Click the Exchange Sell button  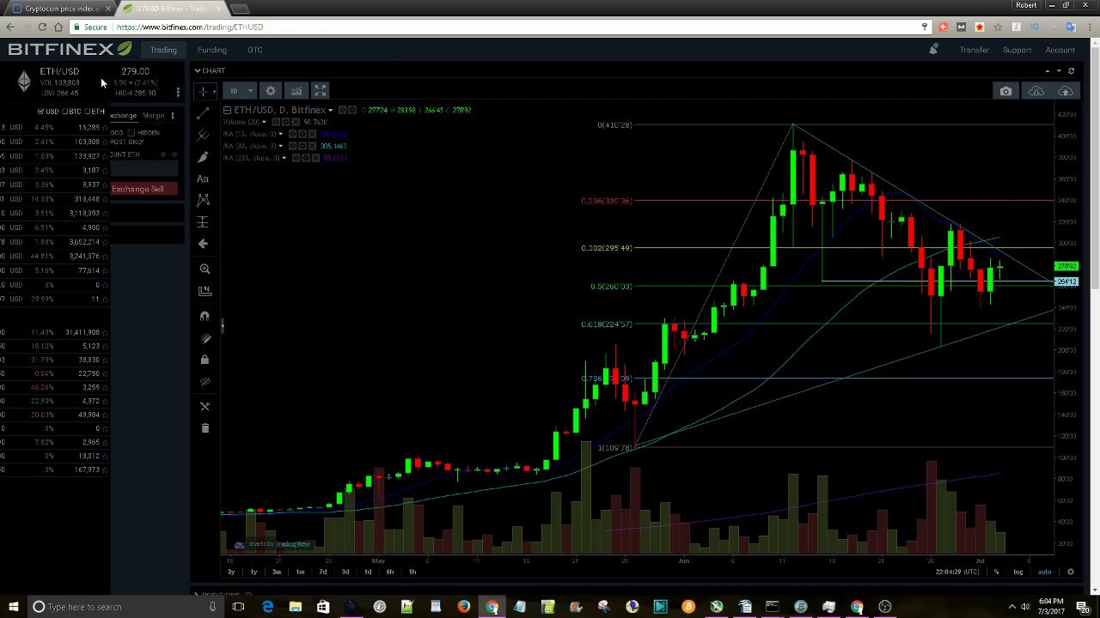pyautogui.click(x=144, y=189)
